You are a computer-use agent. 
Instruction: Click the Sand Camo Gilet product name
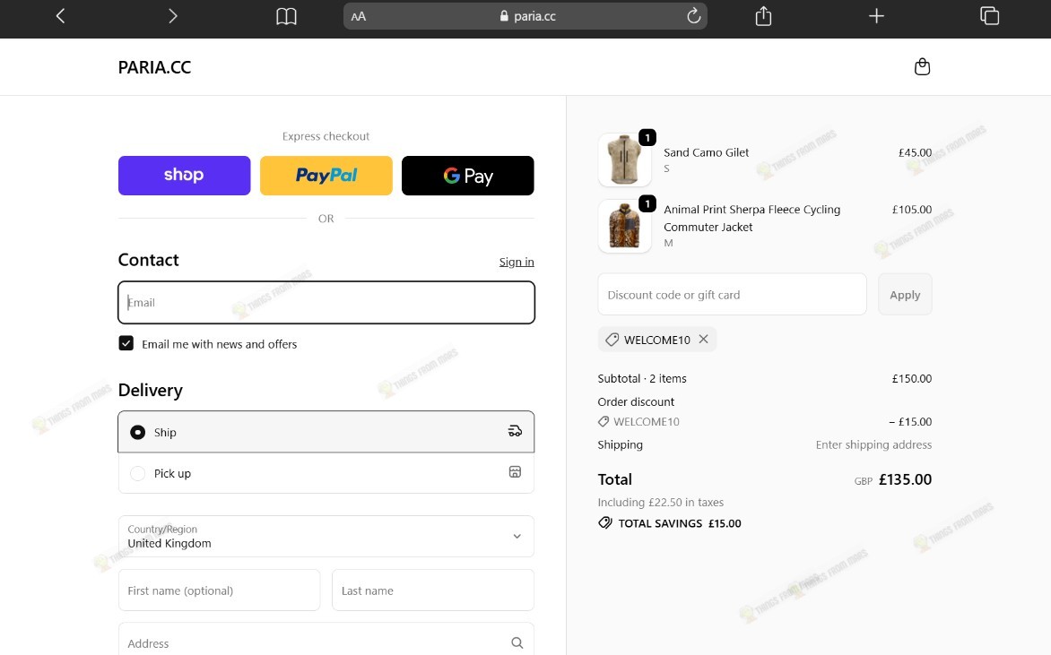707,152
